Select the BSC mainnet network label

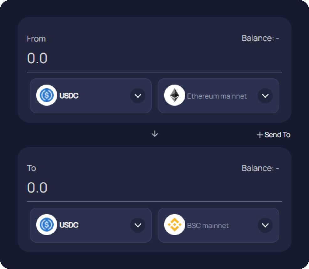click(208, 226)
